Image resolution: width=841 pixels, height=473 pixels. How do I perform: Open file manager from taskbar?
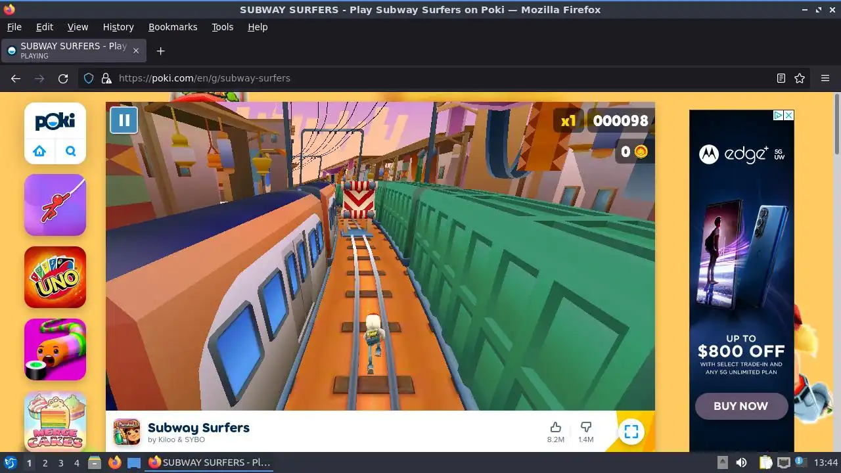click(x=95, y=462)
